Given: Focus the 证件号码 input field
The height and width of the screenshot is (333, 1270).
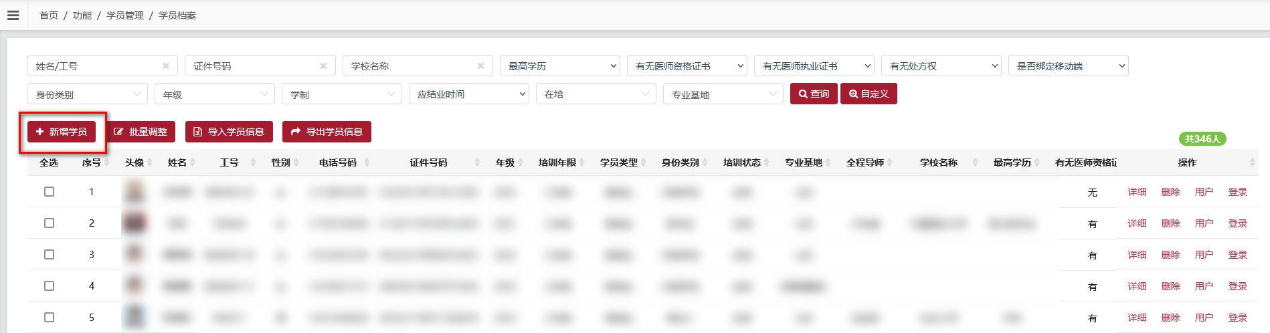Looking at the screenshot, I should [x=260, y=66].
